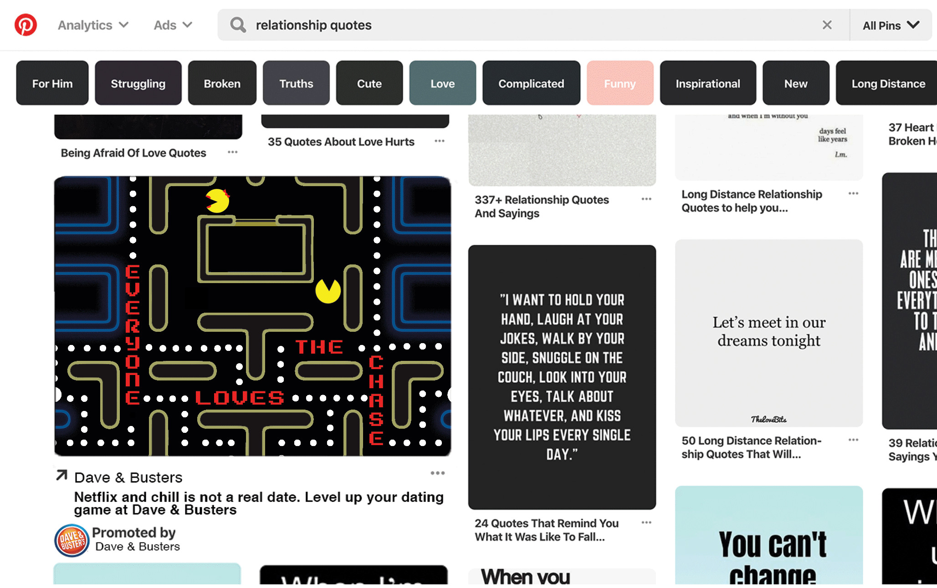The image size is (937, 588).
Task: Click the Complicated relationship quotes filter
Action: point(531,83)
